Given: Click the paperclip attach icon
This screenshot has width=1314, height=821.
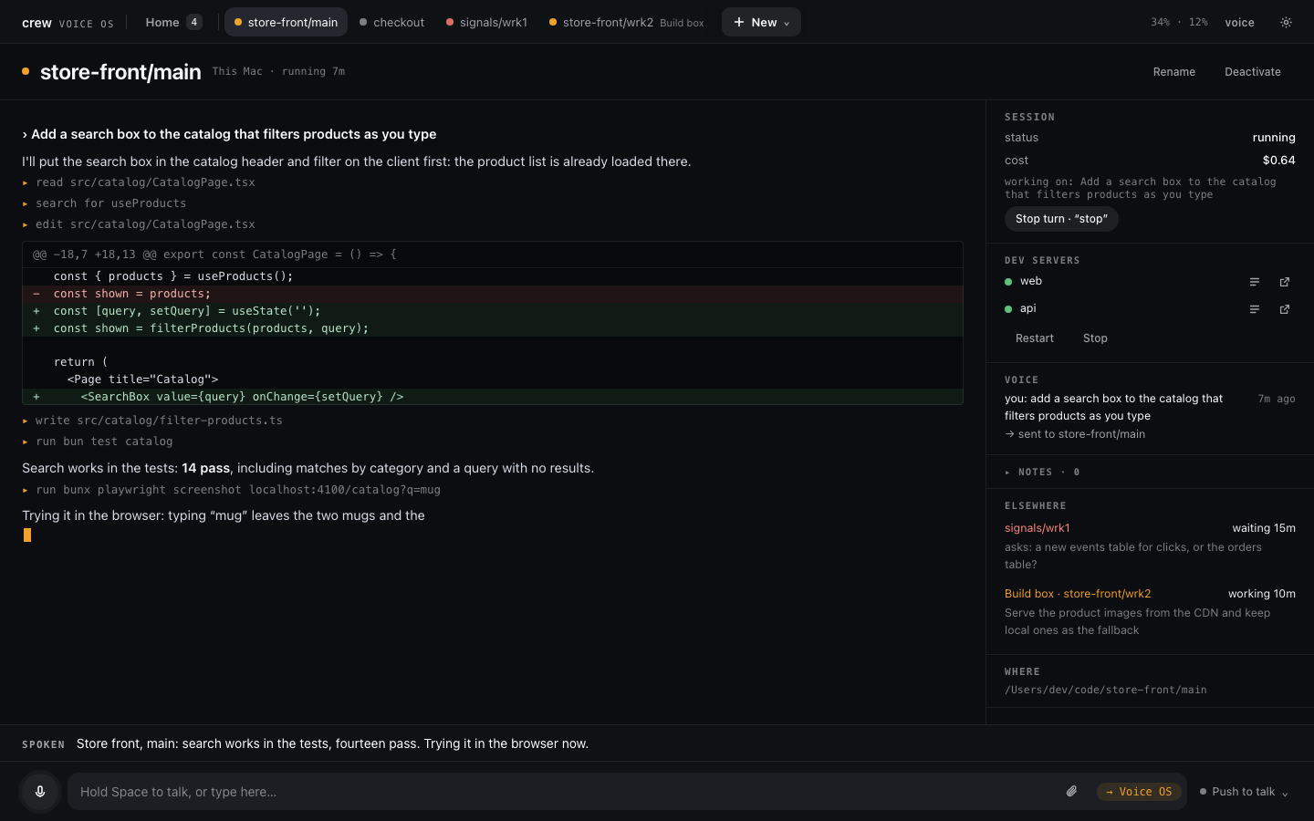Looking at the screenshot, I should click(1071, 792).
